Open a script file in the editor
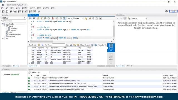 point(30,18)
